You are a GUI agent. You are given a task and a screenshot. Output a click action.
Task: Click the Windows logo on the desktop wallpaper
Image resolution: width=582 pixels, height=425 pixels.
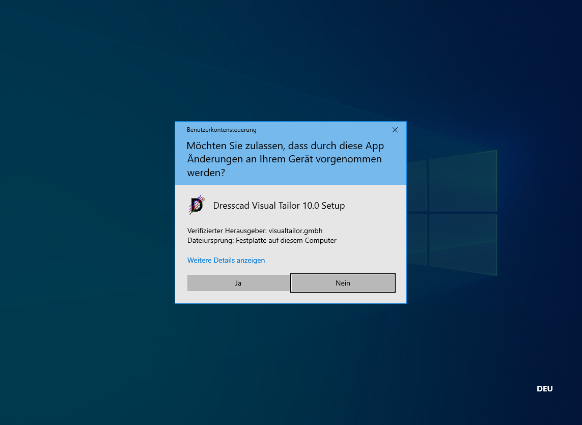pos(453,213)
